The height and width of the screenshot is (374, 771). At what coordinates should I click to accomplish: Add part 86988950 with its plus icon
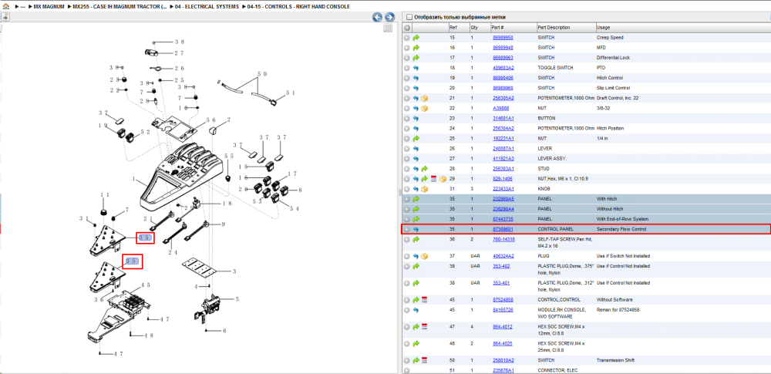click(406, 38)
